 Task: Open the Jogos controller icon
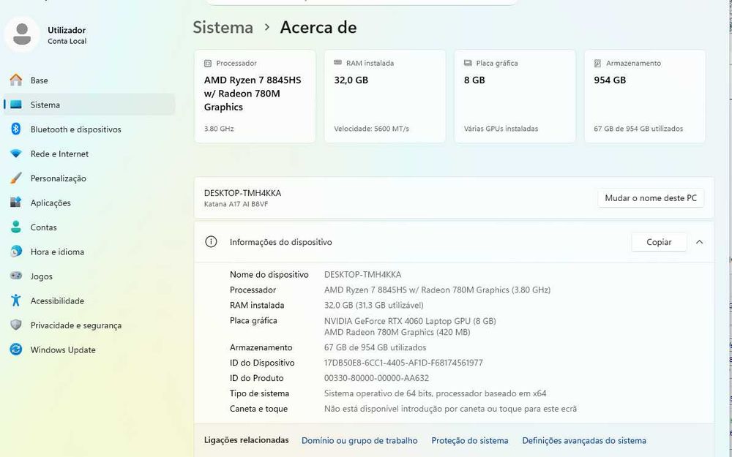(x=16, y=276)
